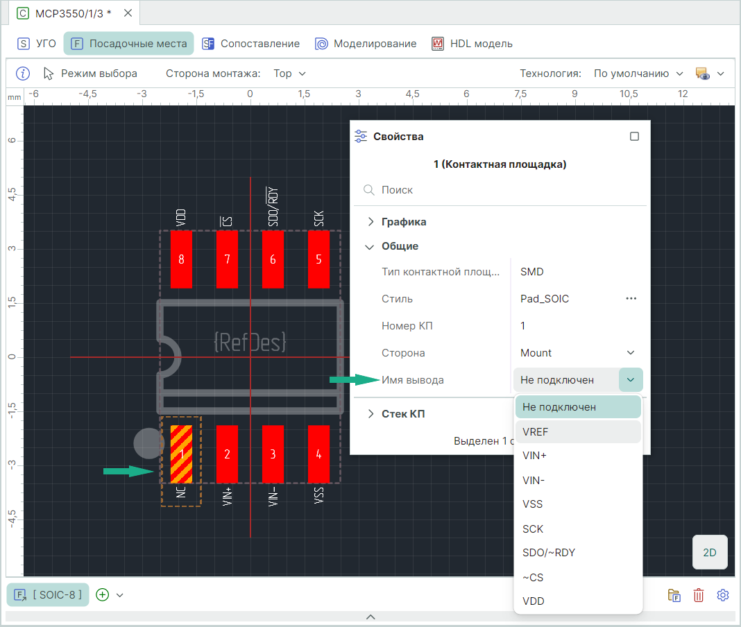The height and width of the screenshot is (627, 741).
Task: Click the three-dots button beside Pad_SOIC
Action: (x=631, y=299)
